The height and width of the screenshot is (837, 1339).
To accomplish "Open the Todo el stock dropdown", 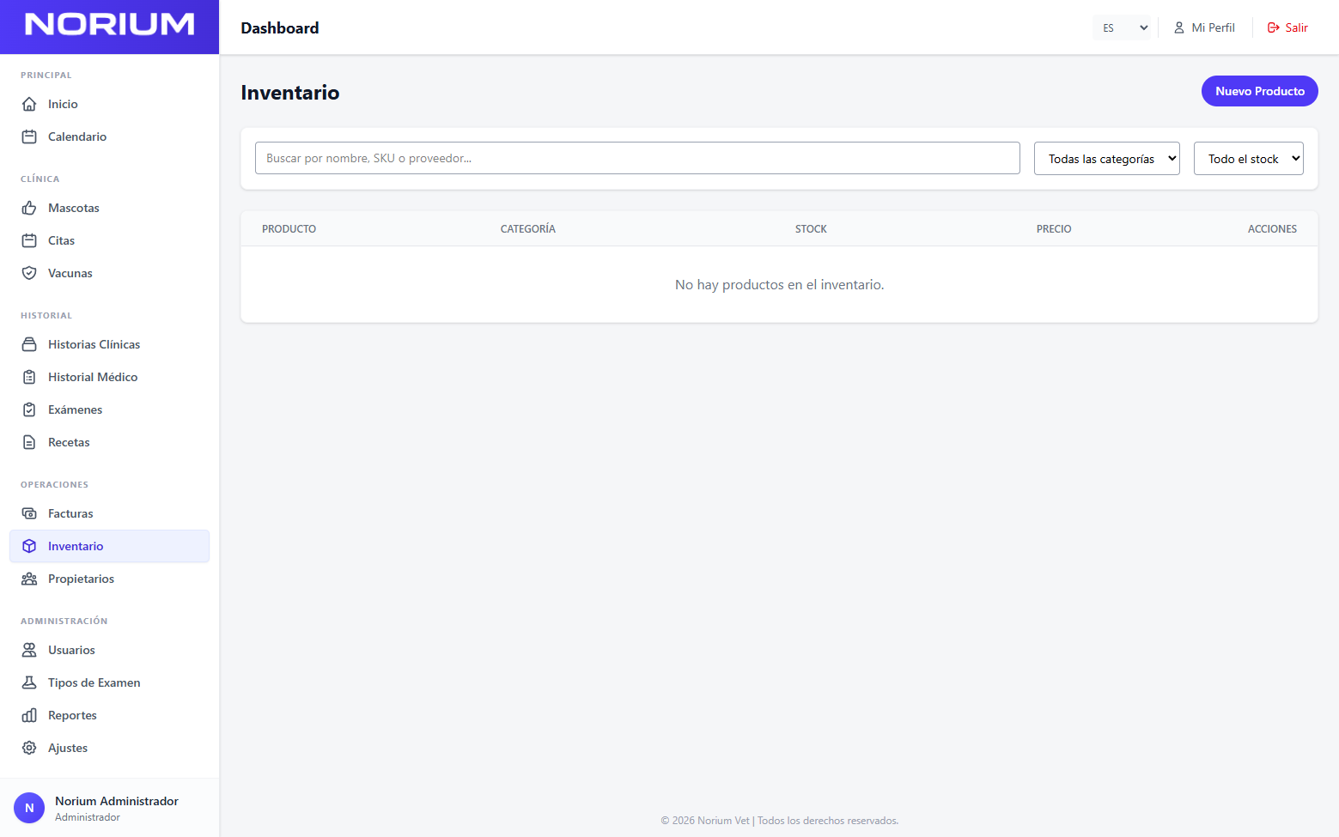I will (x=1248, y=159).
